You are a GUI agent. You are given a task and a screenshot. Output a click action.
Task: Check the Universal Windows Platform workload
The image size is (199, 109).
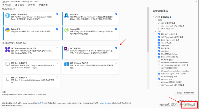[x=116, y=63]
